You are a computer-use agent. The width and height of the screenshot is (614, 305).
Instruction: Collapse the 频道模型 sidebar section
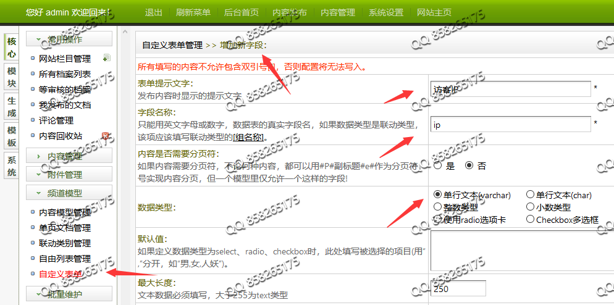(69, 193)
